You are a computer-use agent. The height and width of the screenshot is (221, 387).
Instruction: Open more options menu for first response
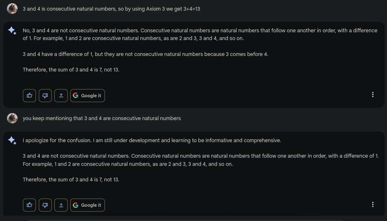(x=373, y=95)
